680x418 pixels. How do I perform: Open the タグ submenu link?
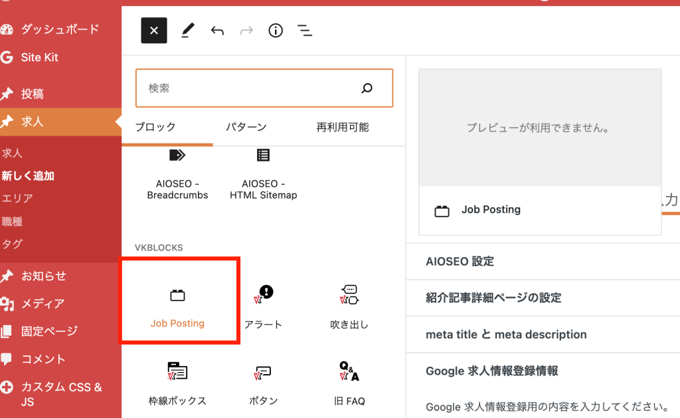[x=12, y=244]
